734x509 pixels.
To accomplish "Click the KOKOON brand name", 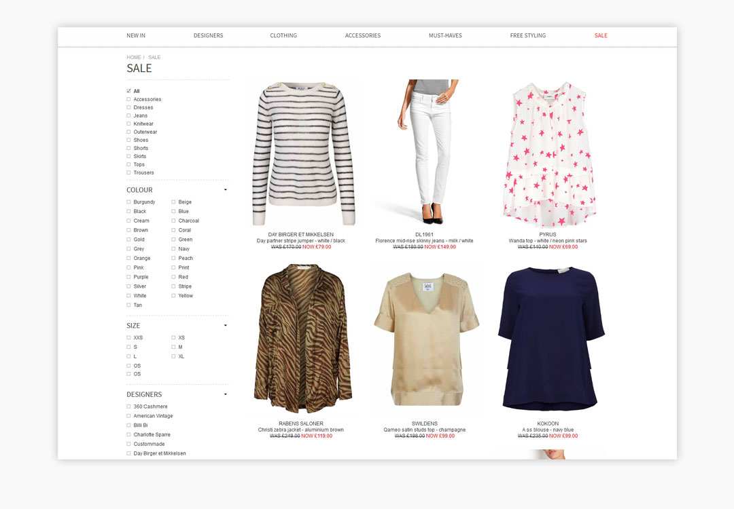I will [x=548, y=423].
